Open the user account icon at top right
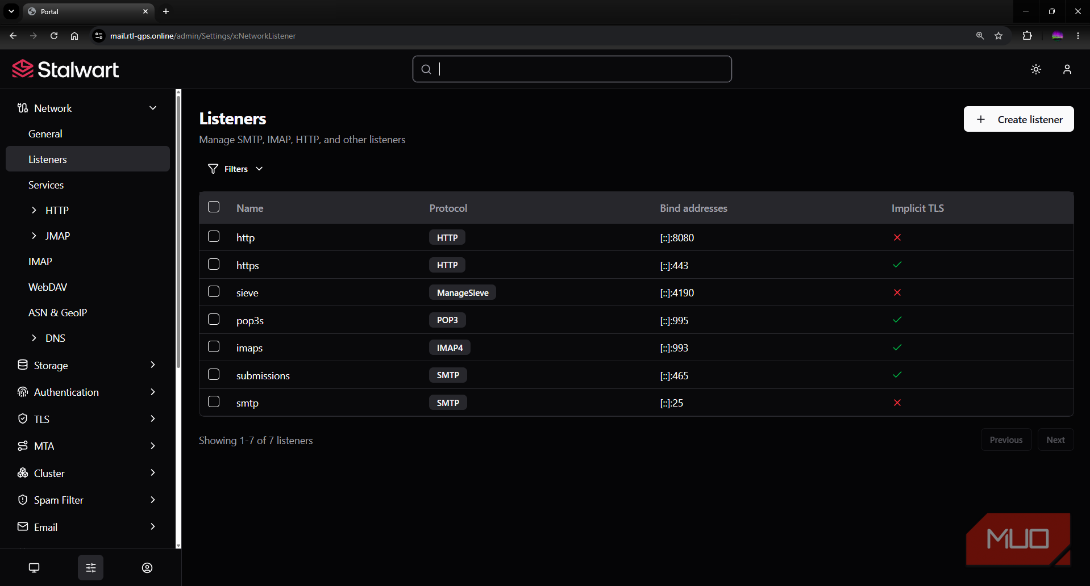This screenshot has height=586, width=1090. tap(1067, 69)
